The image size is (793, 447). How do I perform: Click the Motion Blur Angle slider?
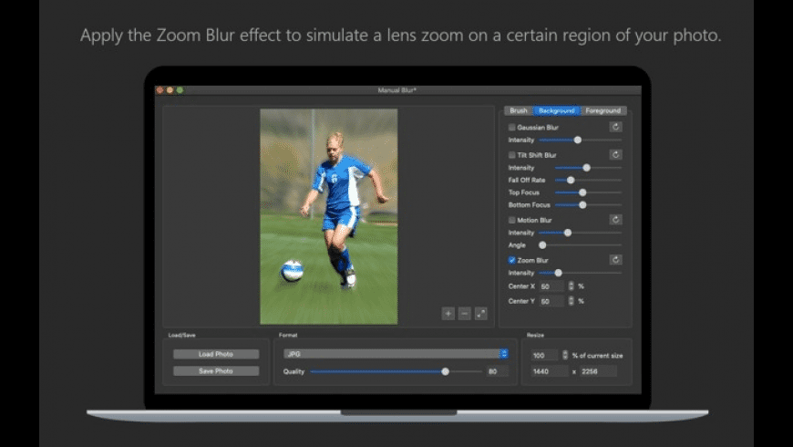(581, 245)
